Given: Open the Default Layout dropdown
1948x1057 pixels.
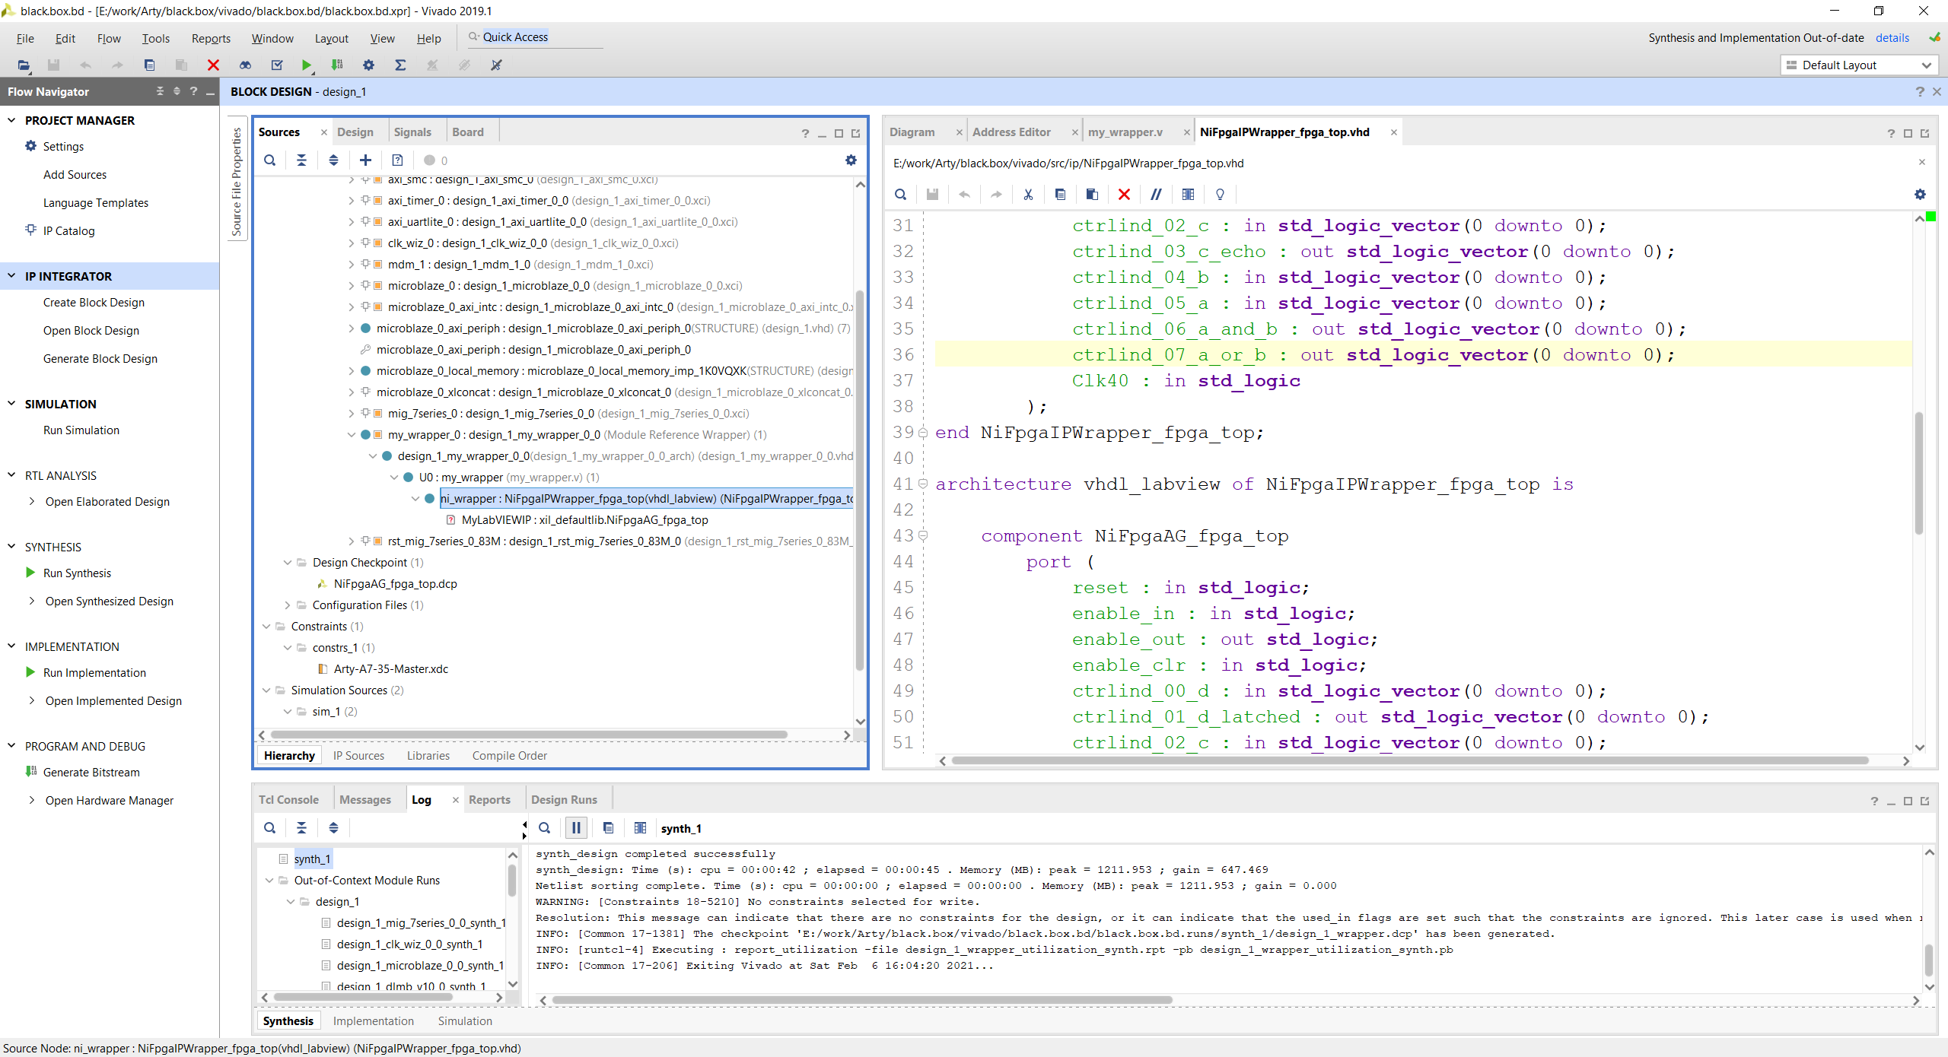Looking at the screenshot, I should coord(1858,65).
